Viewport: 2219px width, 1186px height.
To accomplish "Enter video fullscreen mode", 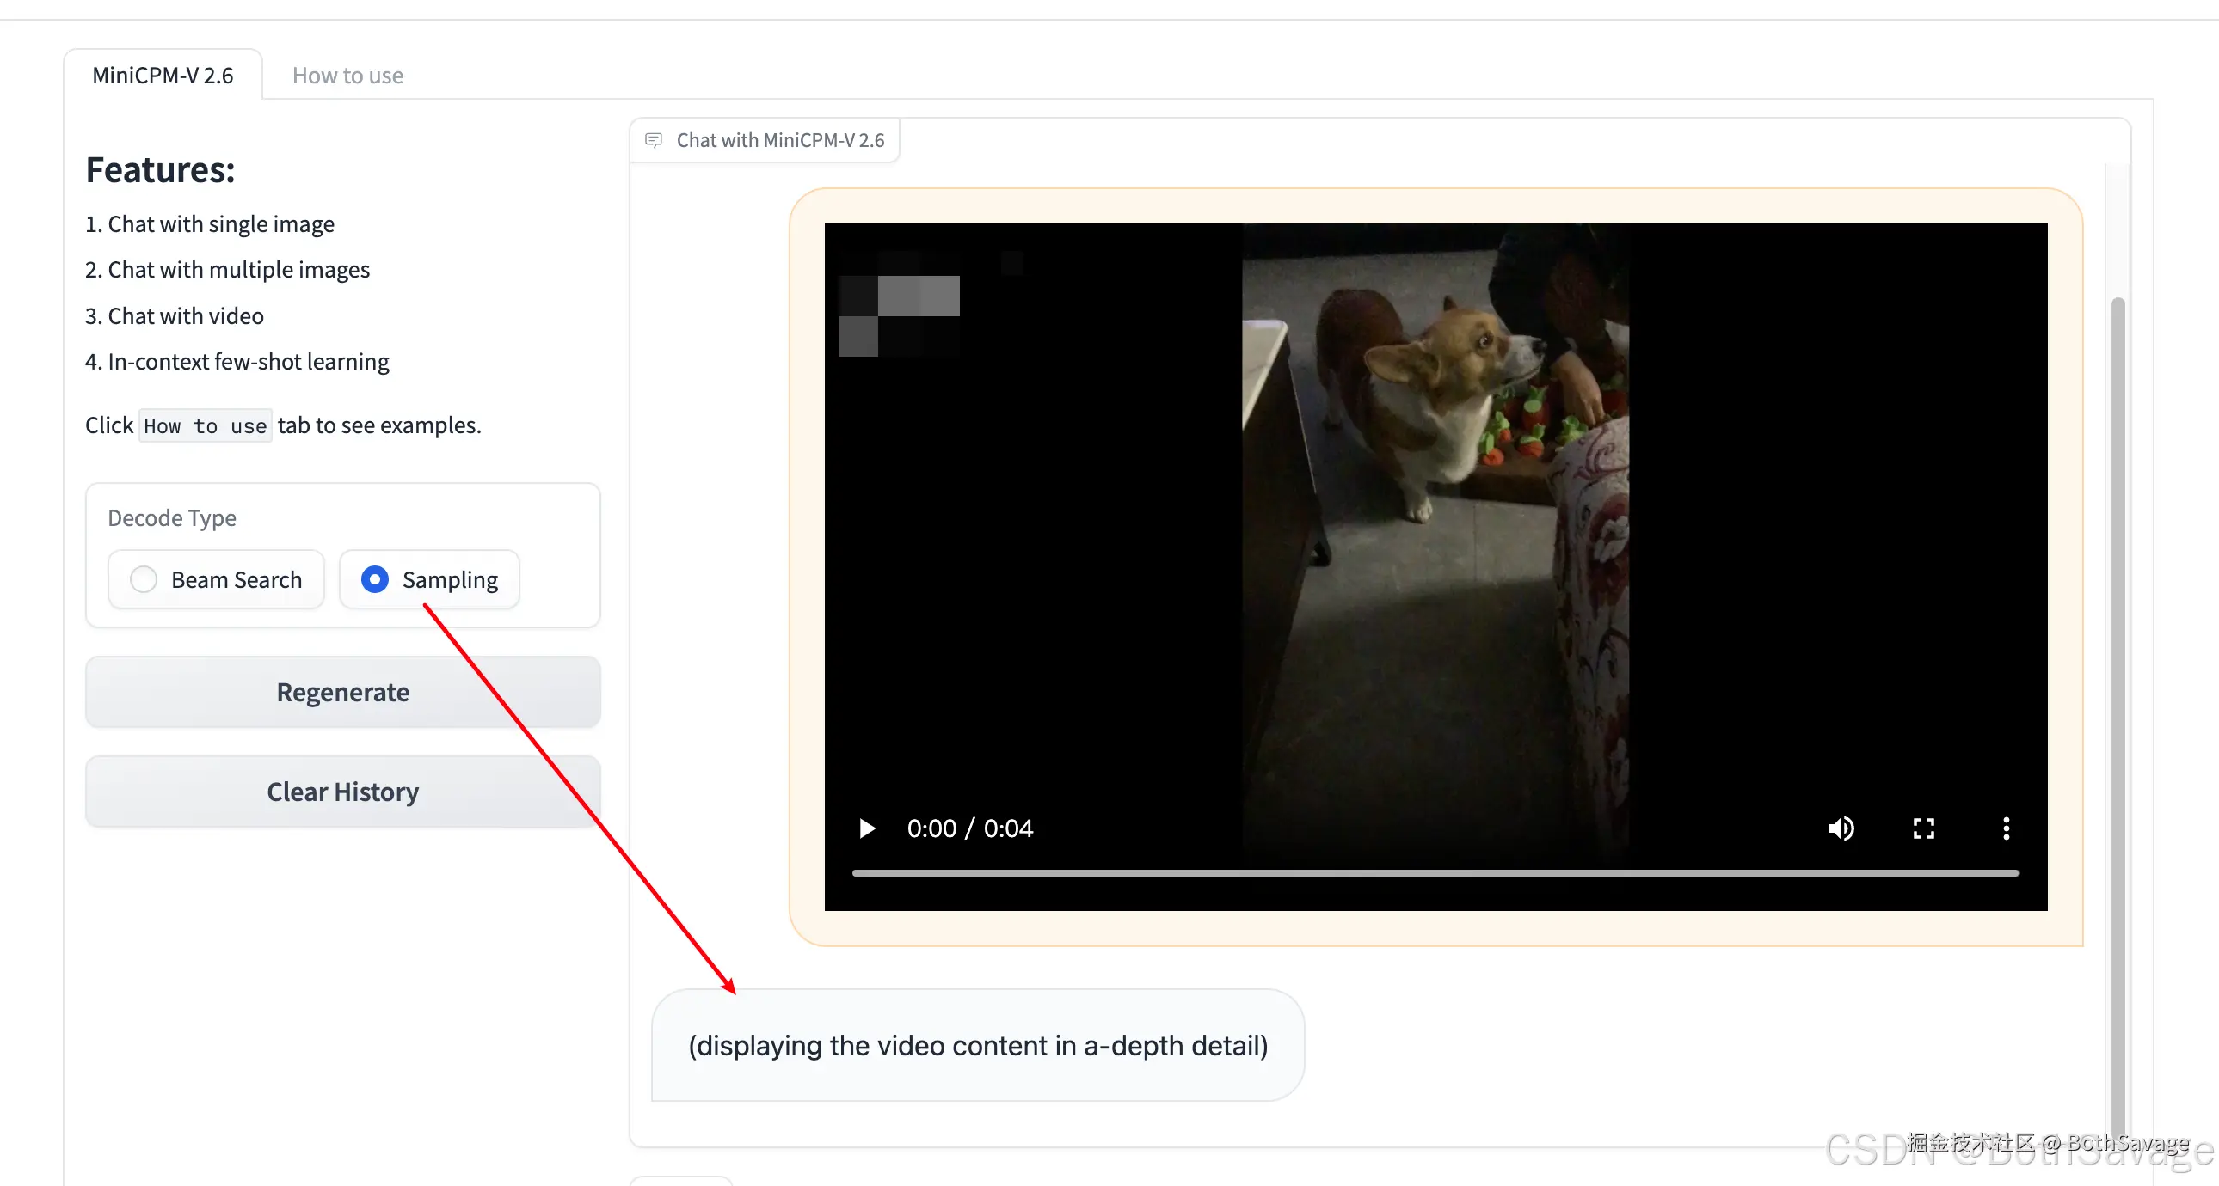I will click(x=1923, y=828).
